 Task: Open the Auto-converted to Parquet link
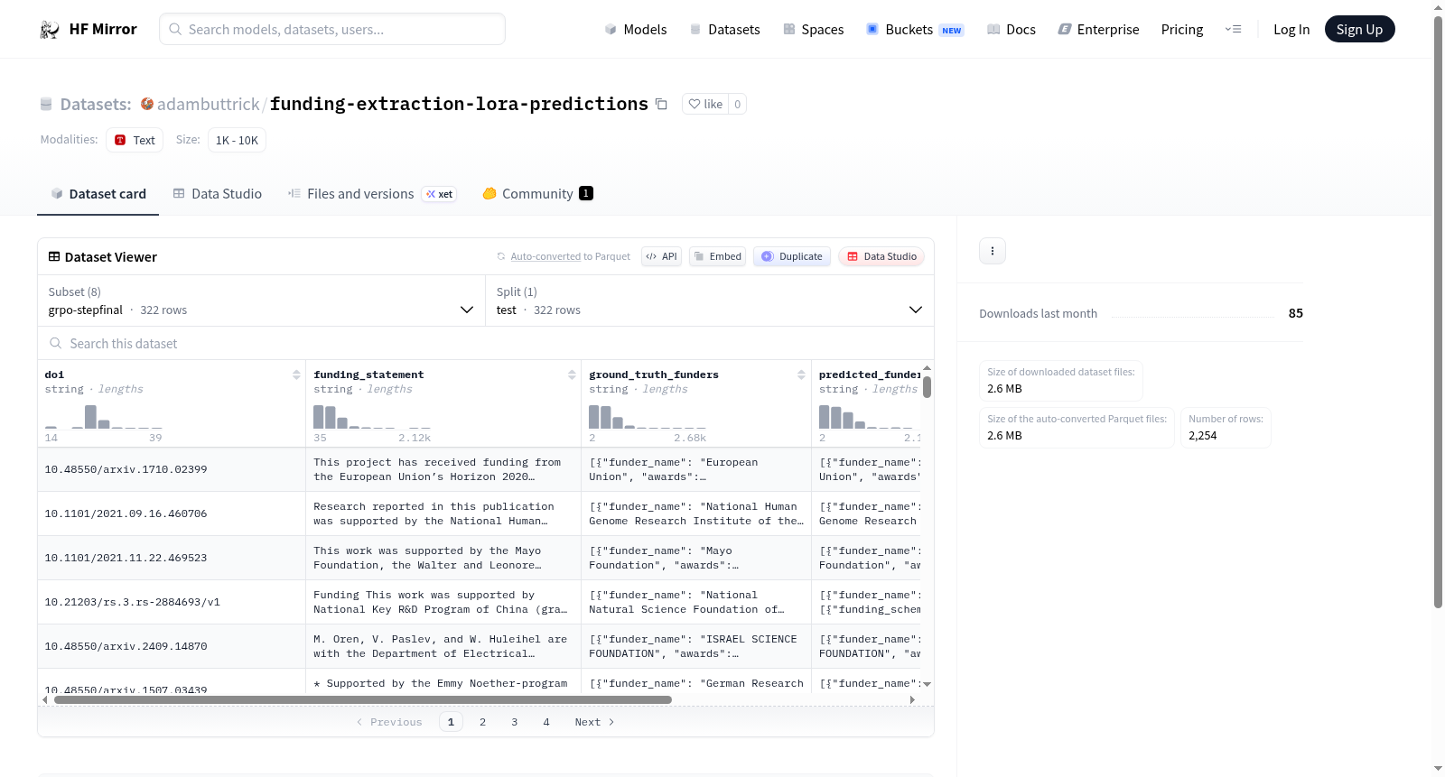(571, 256)
